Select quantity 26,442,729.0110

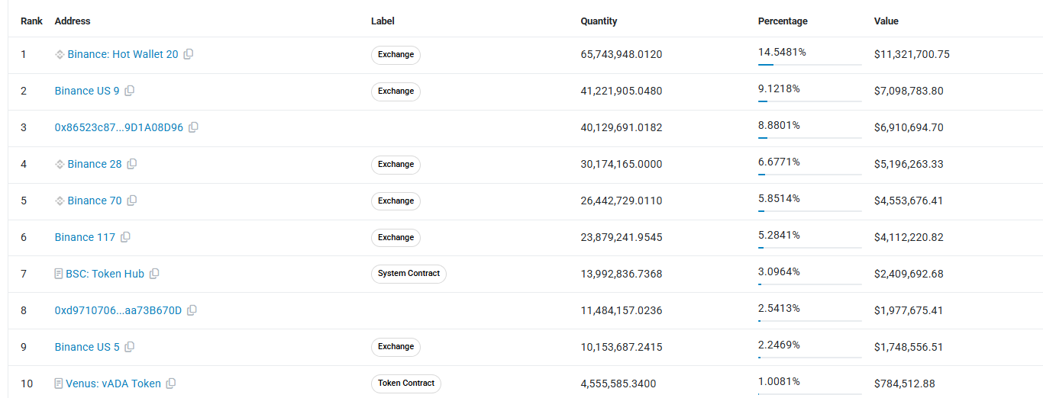coord(622,201)
